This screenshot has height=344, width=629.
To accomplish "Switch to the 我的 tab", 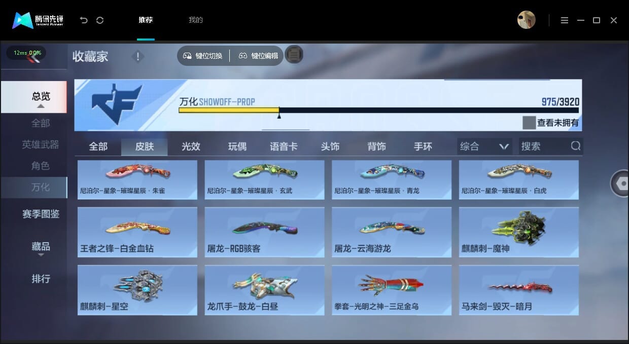I will (196, 20).
